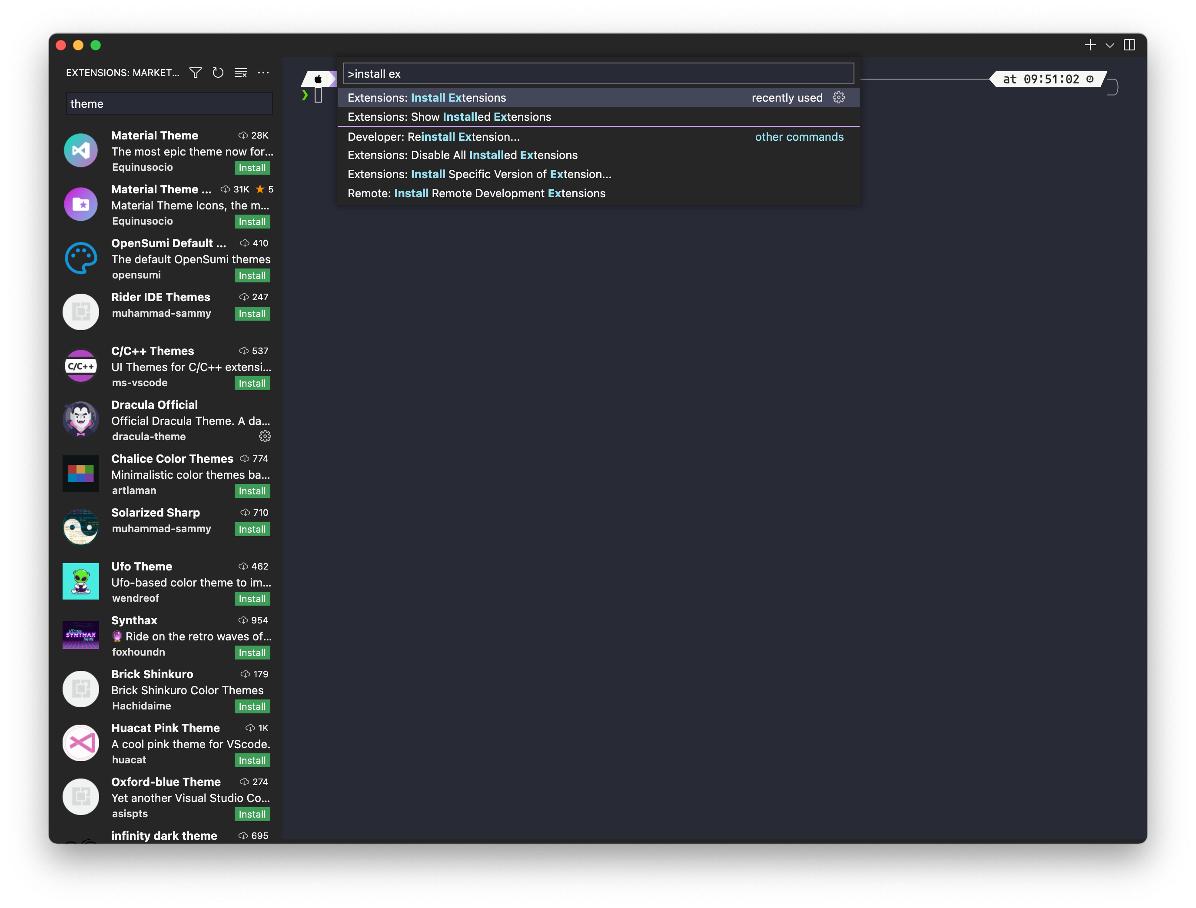The width and height of the screenshot is (1196, 908).
Task: Expand the launch profile dropdown chevron
Action: click(1110, 45)
